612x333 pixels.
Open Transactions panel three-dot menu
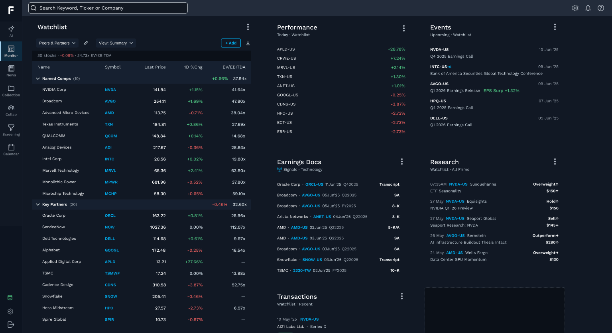[x=402, y=296]
